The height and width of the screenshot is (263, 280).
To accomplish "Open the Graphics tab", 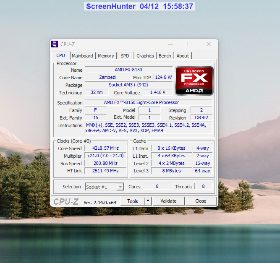I will tap(145, 56).
